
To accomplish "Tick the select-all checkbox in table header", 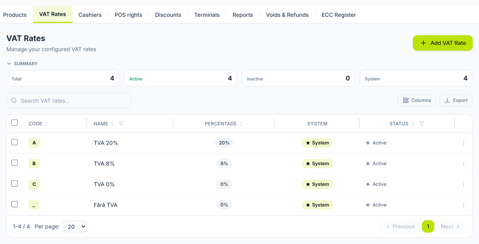I will [14, 123].
